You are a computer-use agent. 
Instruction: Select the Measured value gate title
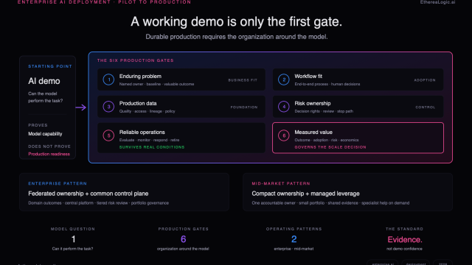click(313, 132)
